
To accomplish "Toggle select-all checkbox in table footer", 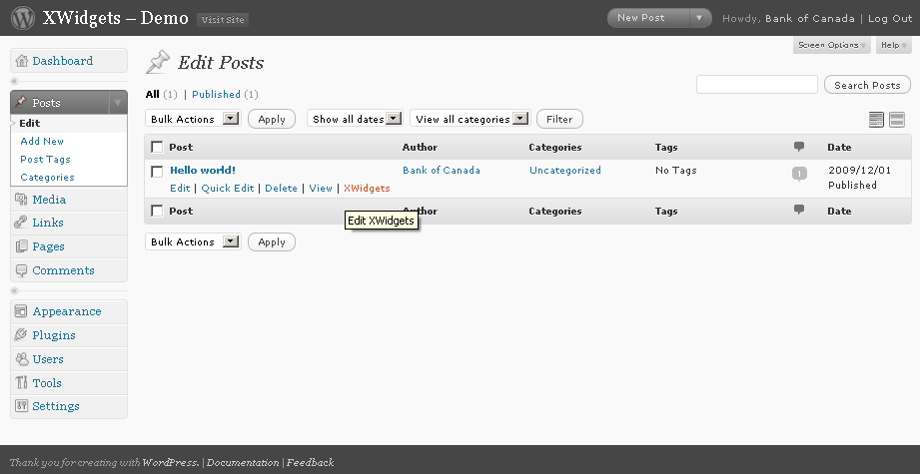I will [x=157, y=211].
